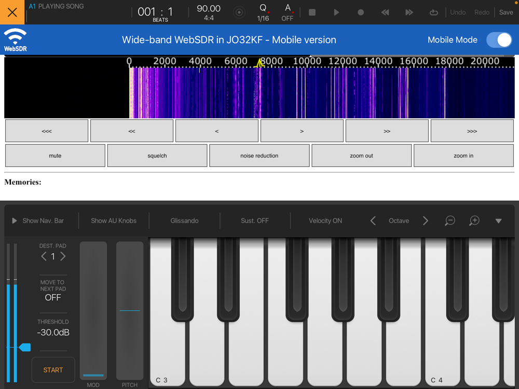
Task: Zoom in keyboard with plus magnifier
Action: click(x=474, y=220)
